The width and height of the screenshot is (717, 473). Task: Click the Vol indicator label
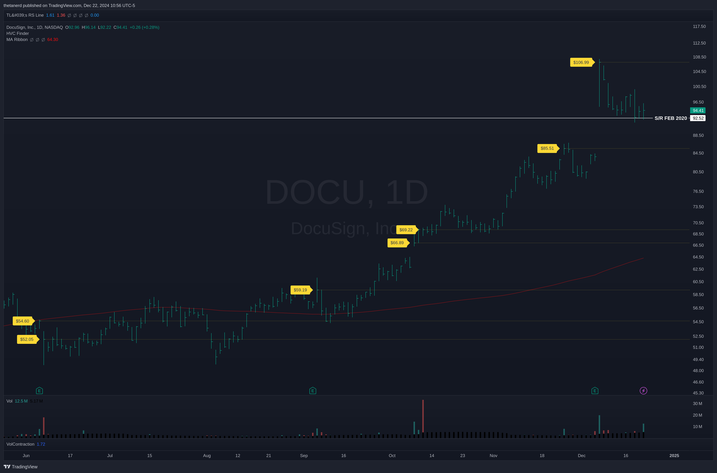click(x=9, y=401)
